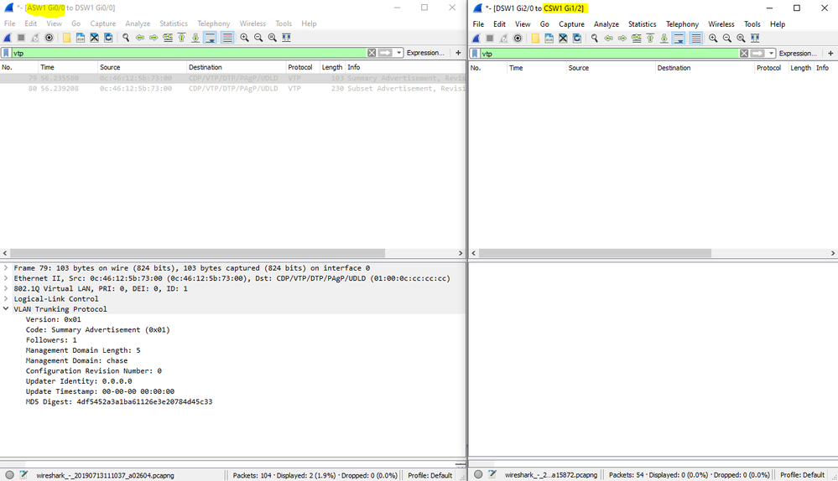Reset text zoom to normal in left window
Viewport: 838px width, 481px height.
pos(272,38)
